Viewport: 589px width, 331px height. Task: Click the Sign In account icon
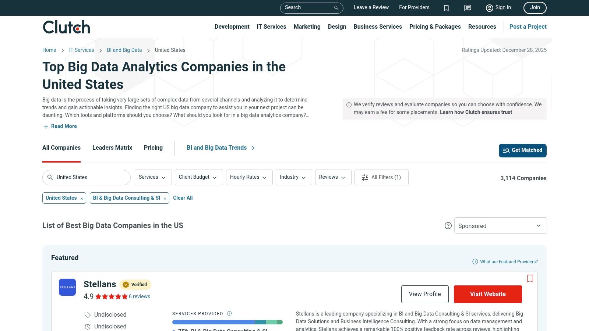coord(490,8)
